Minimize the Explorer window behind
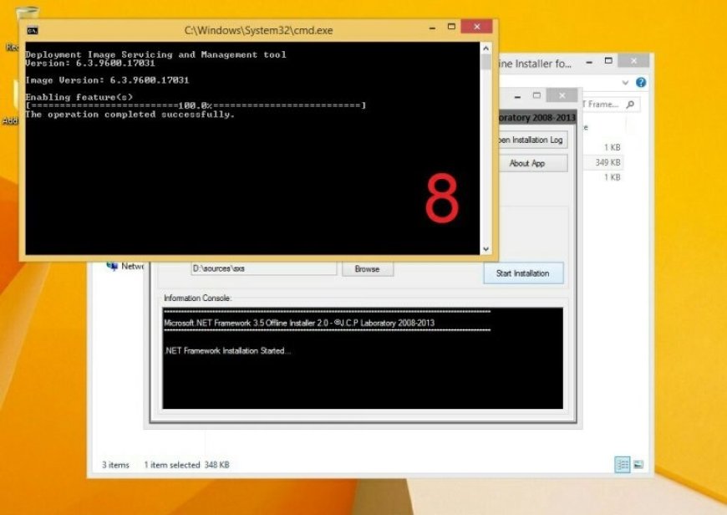This screenshot has height=515, width=727. click(589, 62)
